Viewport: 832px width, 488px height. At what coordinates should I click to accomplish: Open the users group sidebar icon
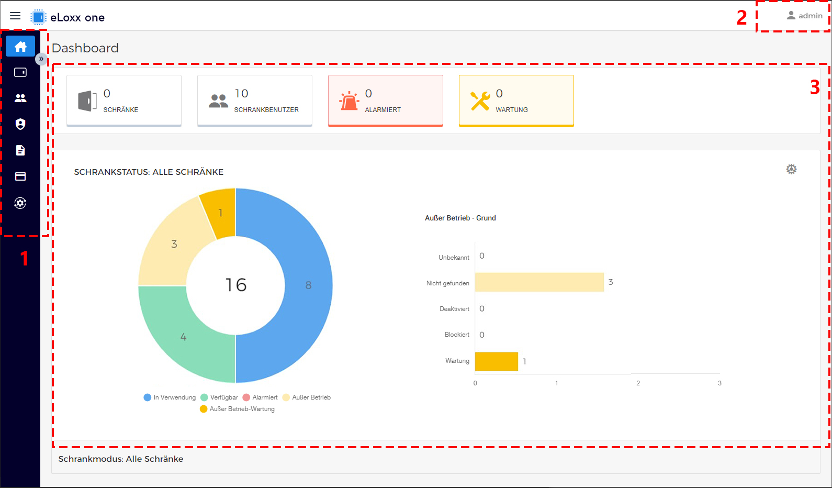pyautogui.click(x=20, y=98)
